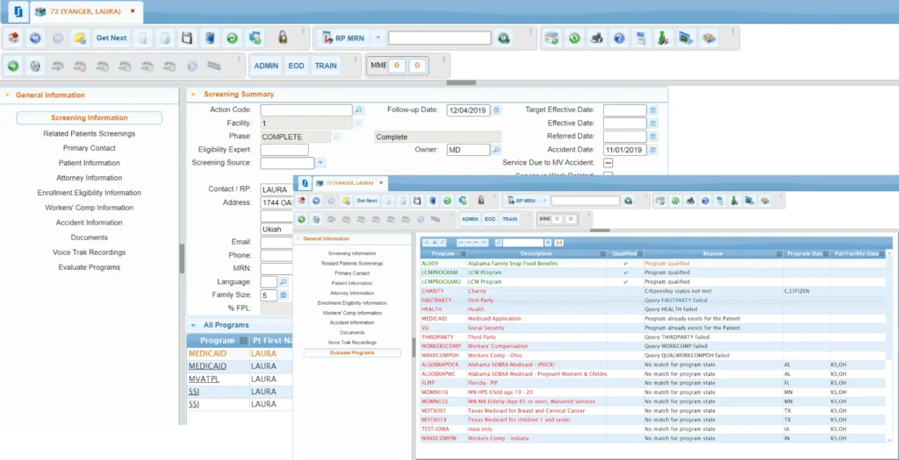The height and width of the screenshot is (460, 899).
Task: Go to next page in programs grid toolbar
Action: [477, 243]
